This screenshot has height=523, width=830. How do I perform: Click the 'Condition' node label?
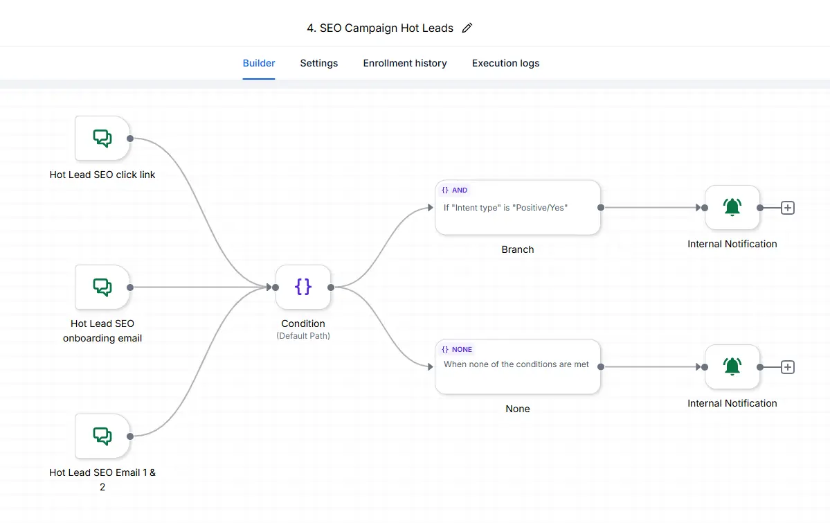303,323
